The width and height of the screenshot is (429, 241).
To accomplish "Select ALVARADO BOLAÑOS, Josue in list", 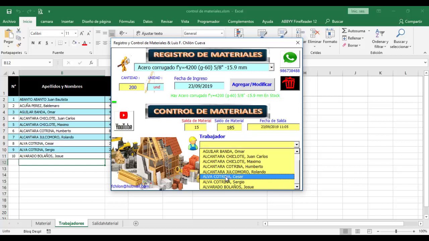I will [x=247, y=187].
